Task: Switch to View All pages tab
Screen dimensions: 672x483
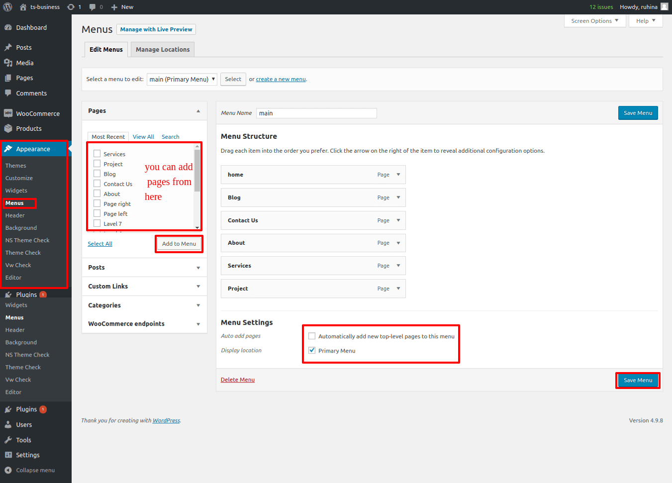Action: pos(143,137)
